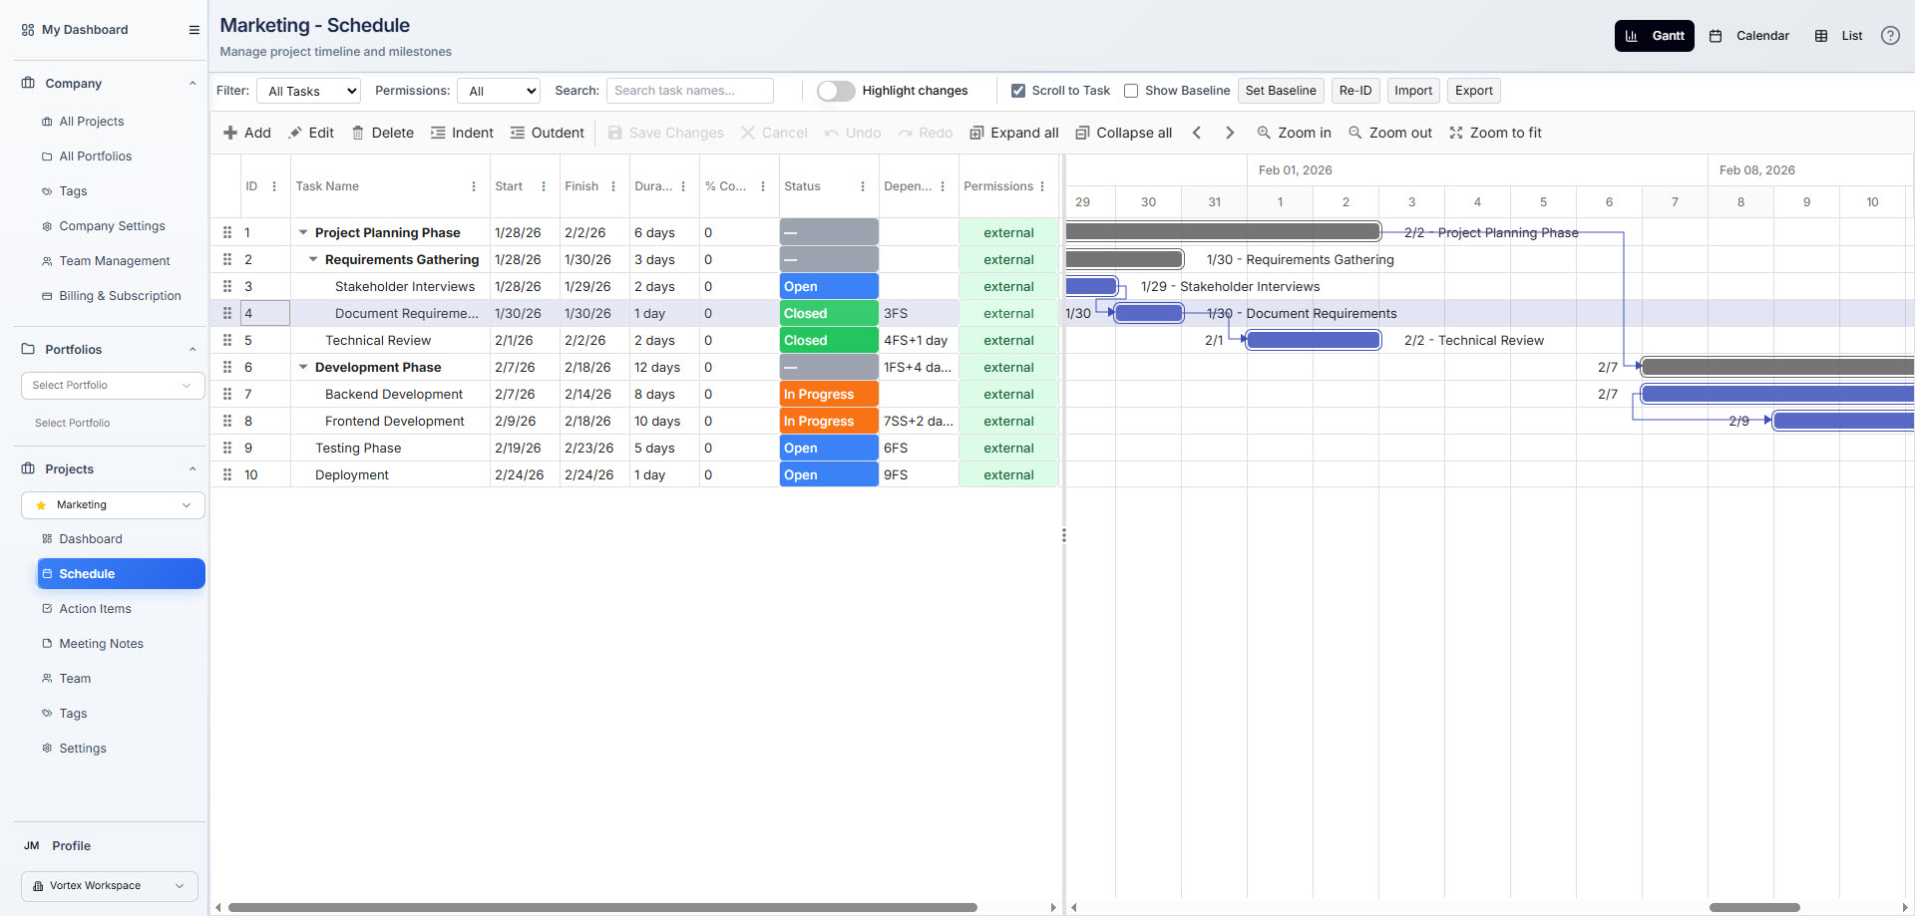The image size is (1915, 916).
Task: Zoom in on the Gantt timeline
Action: pos(1294,132)
